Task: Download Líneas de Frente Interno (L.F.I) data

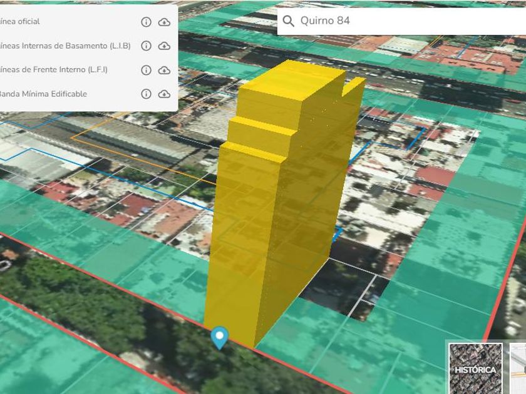Action: [164, 70]
